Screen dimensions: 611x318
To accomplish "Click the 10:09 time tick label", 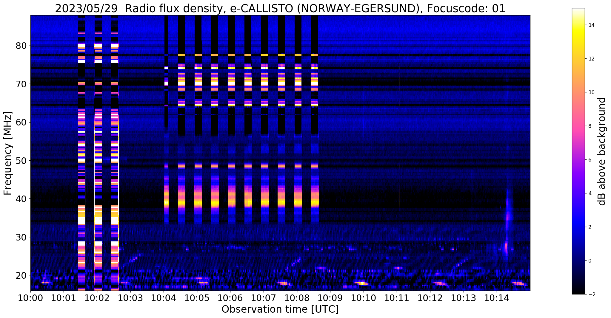I will click(330, 298).
